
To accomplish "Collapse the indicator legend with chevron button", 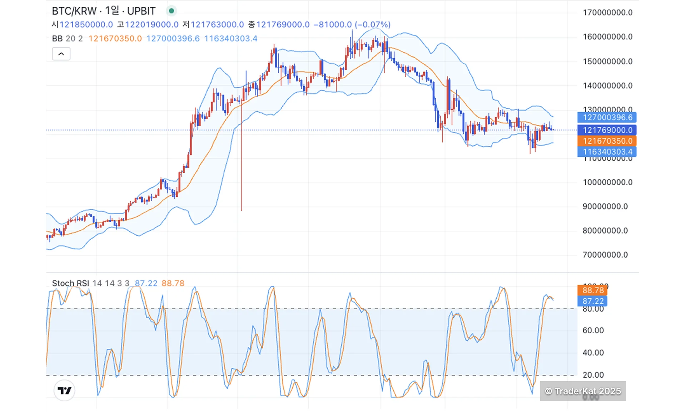I will click(61, 54).
